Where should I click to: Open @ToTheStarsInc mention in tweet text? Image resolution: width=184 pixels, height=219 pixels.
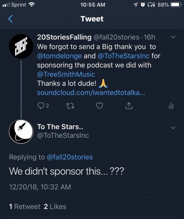124,56
